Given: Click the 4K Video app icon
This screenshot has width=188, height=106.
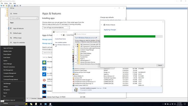Looking at the screenshot, I should click(x=44, y=62).
